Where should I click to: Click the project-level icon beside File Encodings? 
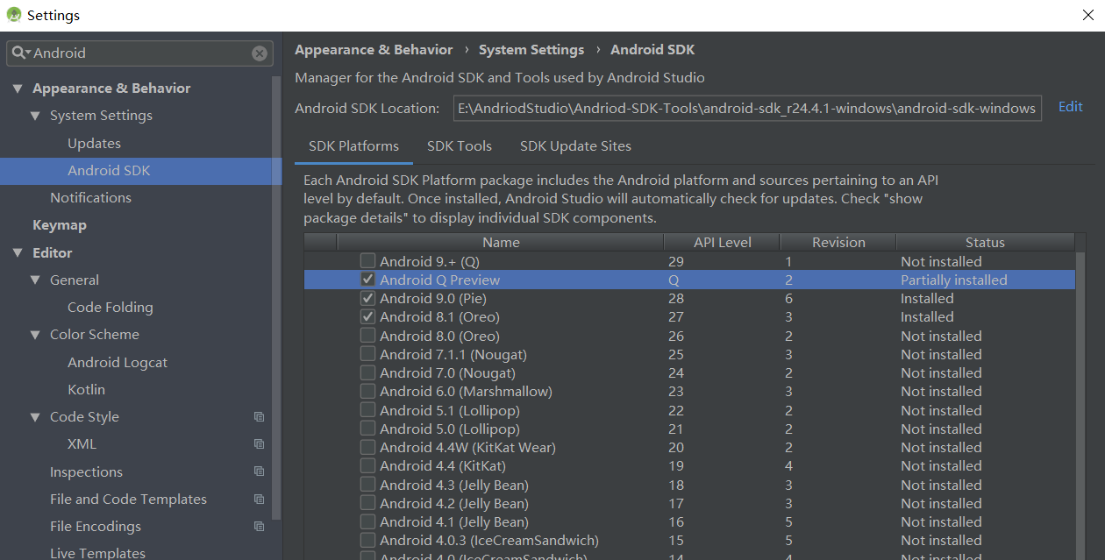(x=259, y=527)
